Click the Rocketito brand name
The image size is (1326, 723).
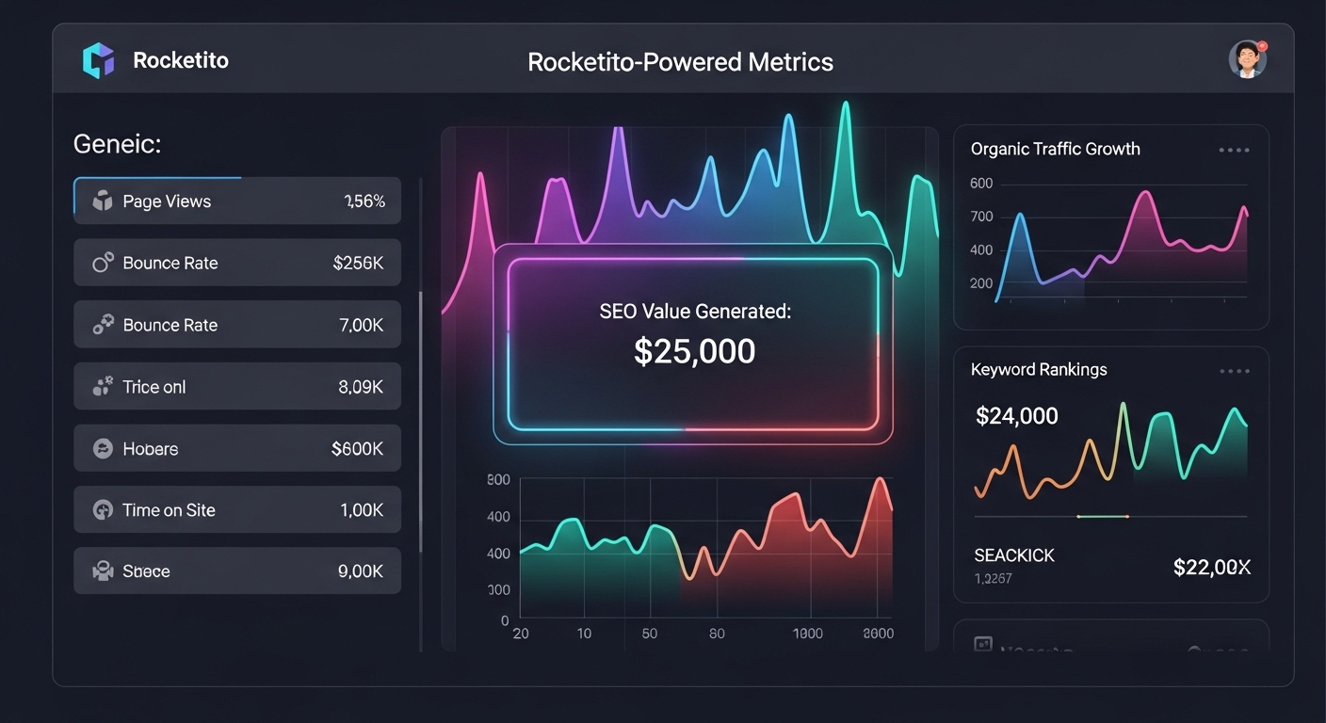181,61
